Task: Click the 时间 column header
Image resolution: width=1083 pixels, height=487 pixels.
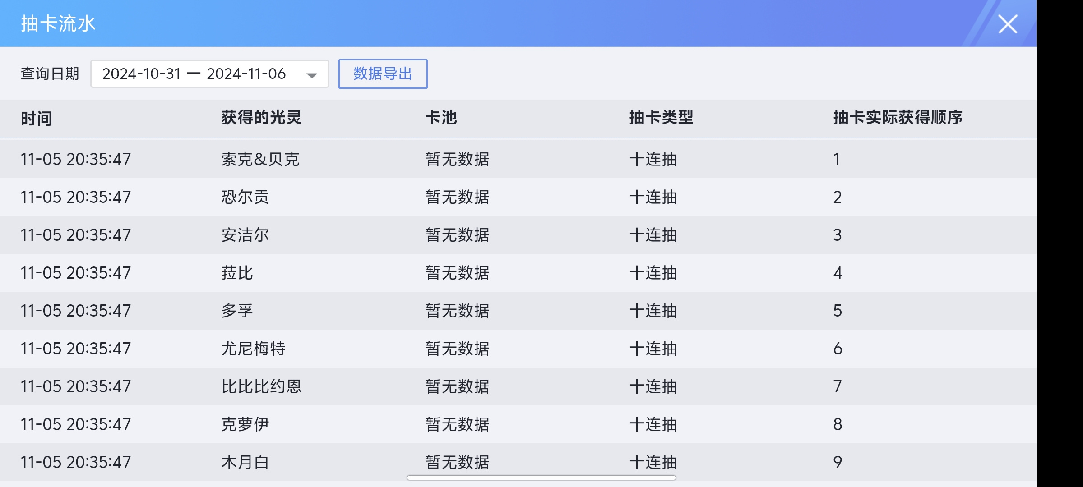Action: (37, 118)
